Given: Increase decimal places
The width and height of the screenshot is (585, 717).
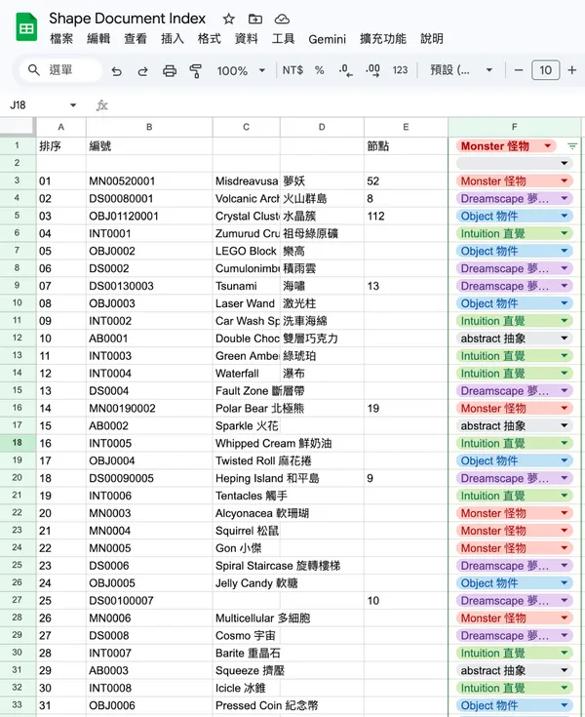Looking at the screenshot, I should (372, 70).
